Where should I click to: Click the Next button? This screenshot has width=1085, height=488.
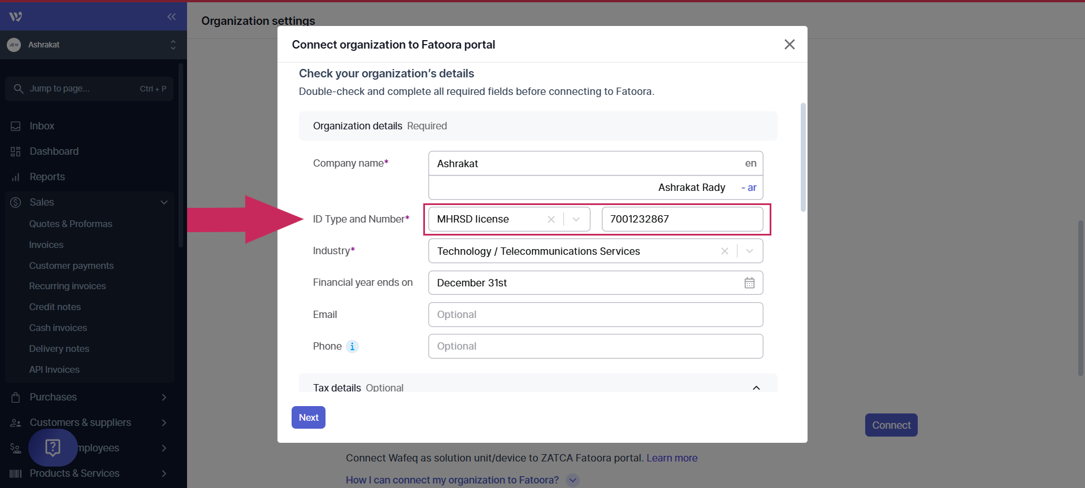[309, 417]
